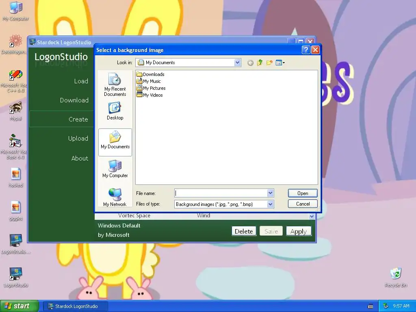416x312 pixels.
Task: Select the My Videos folder
Action: (x=149, y=95)
